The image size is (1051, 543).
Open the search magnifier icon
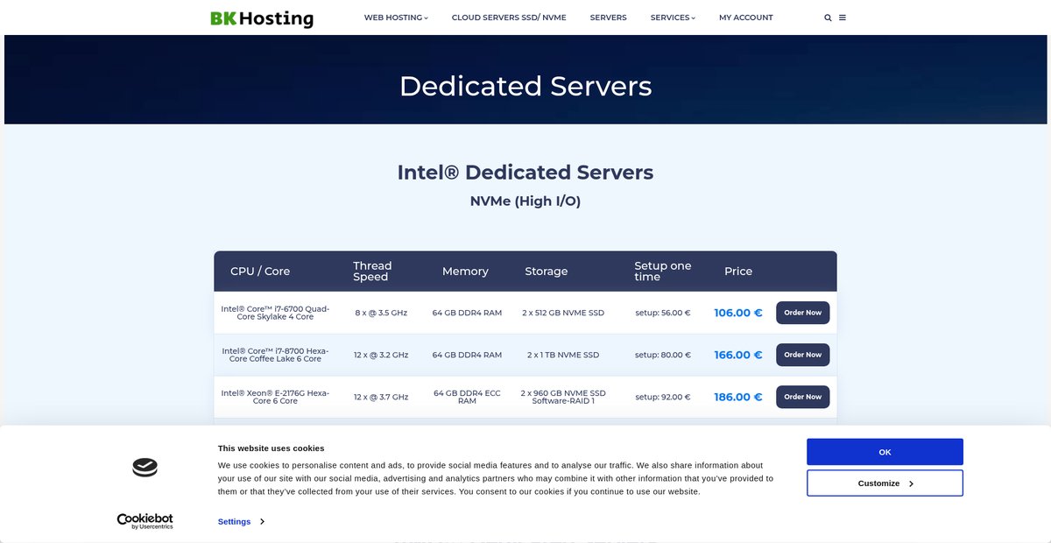pos(828,18)
